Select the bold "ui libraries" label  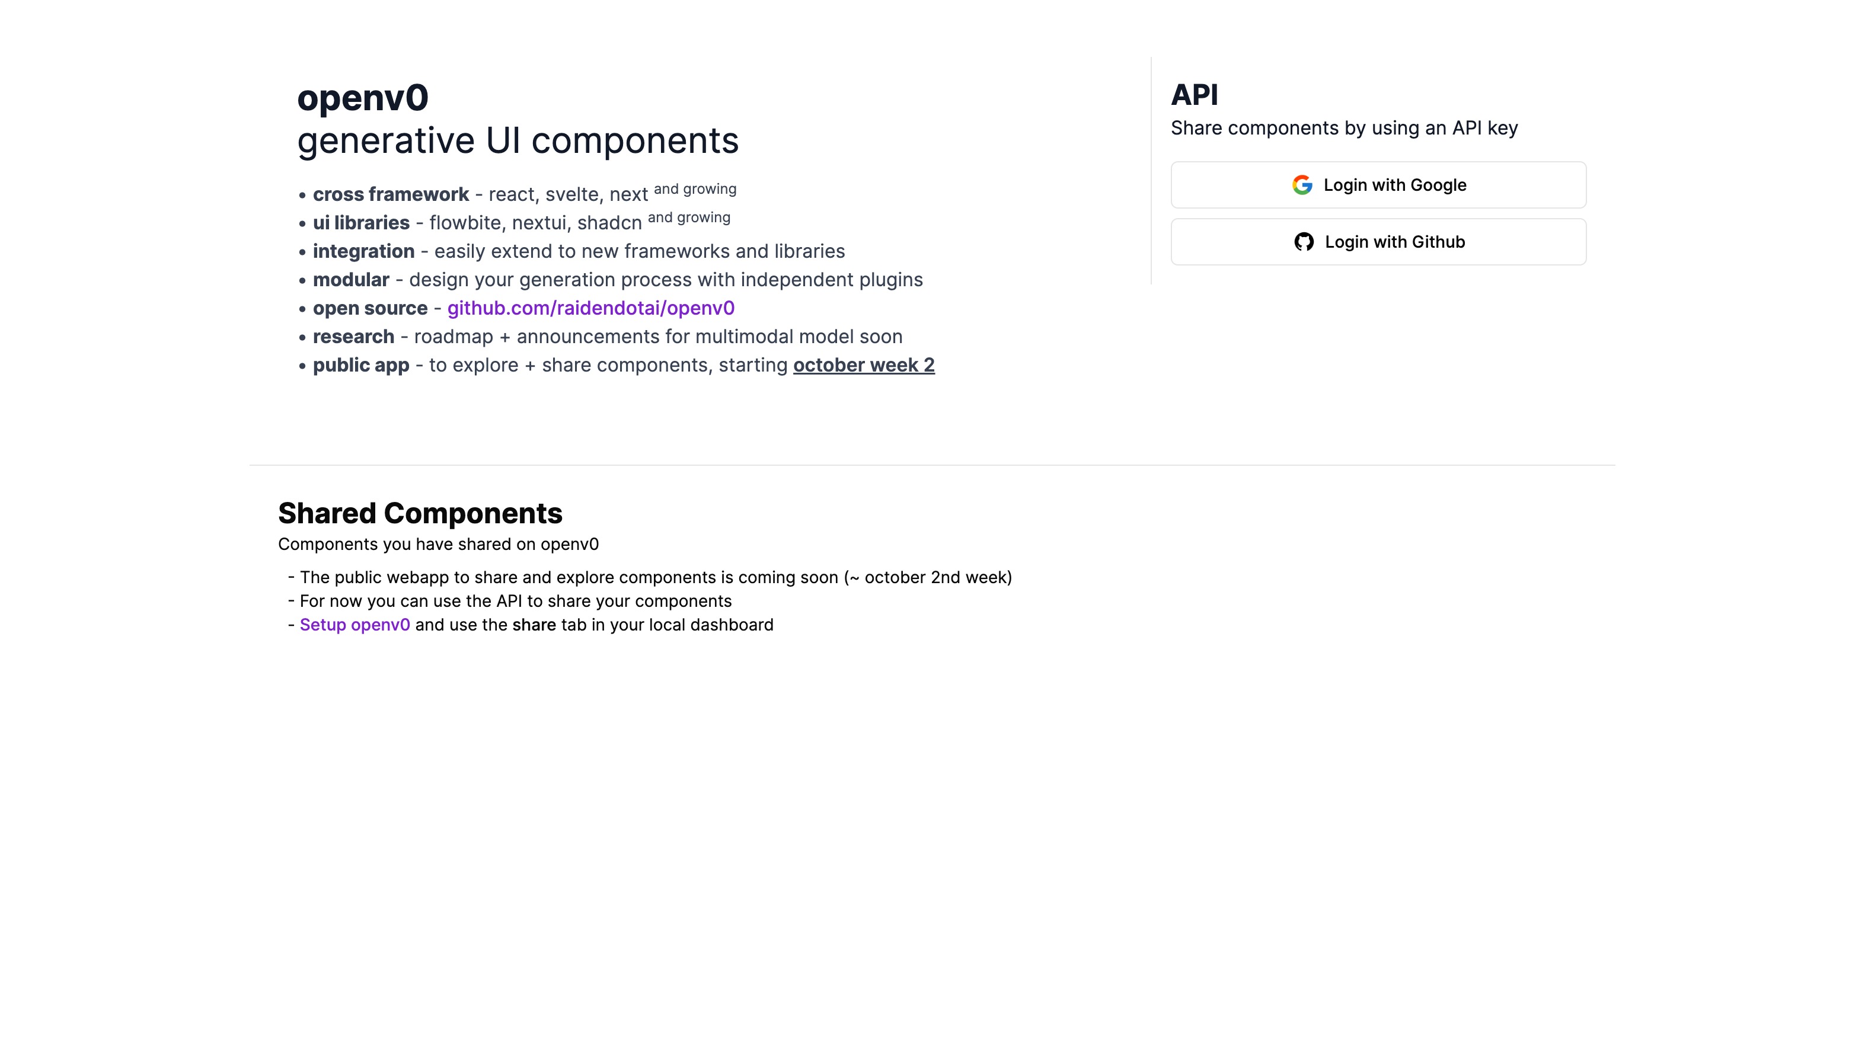360,223
